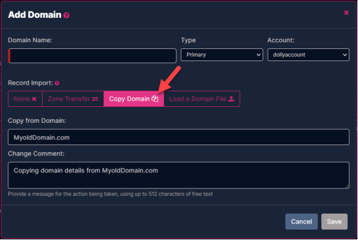Activate the Copy Domain tab
358x240 pixels.
(x=134, y=99)
